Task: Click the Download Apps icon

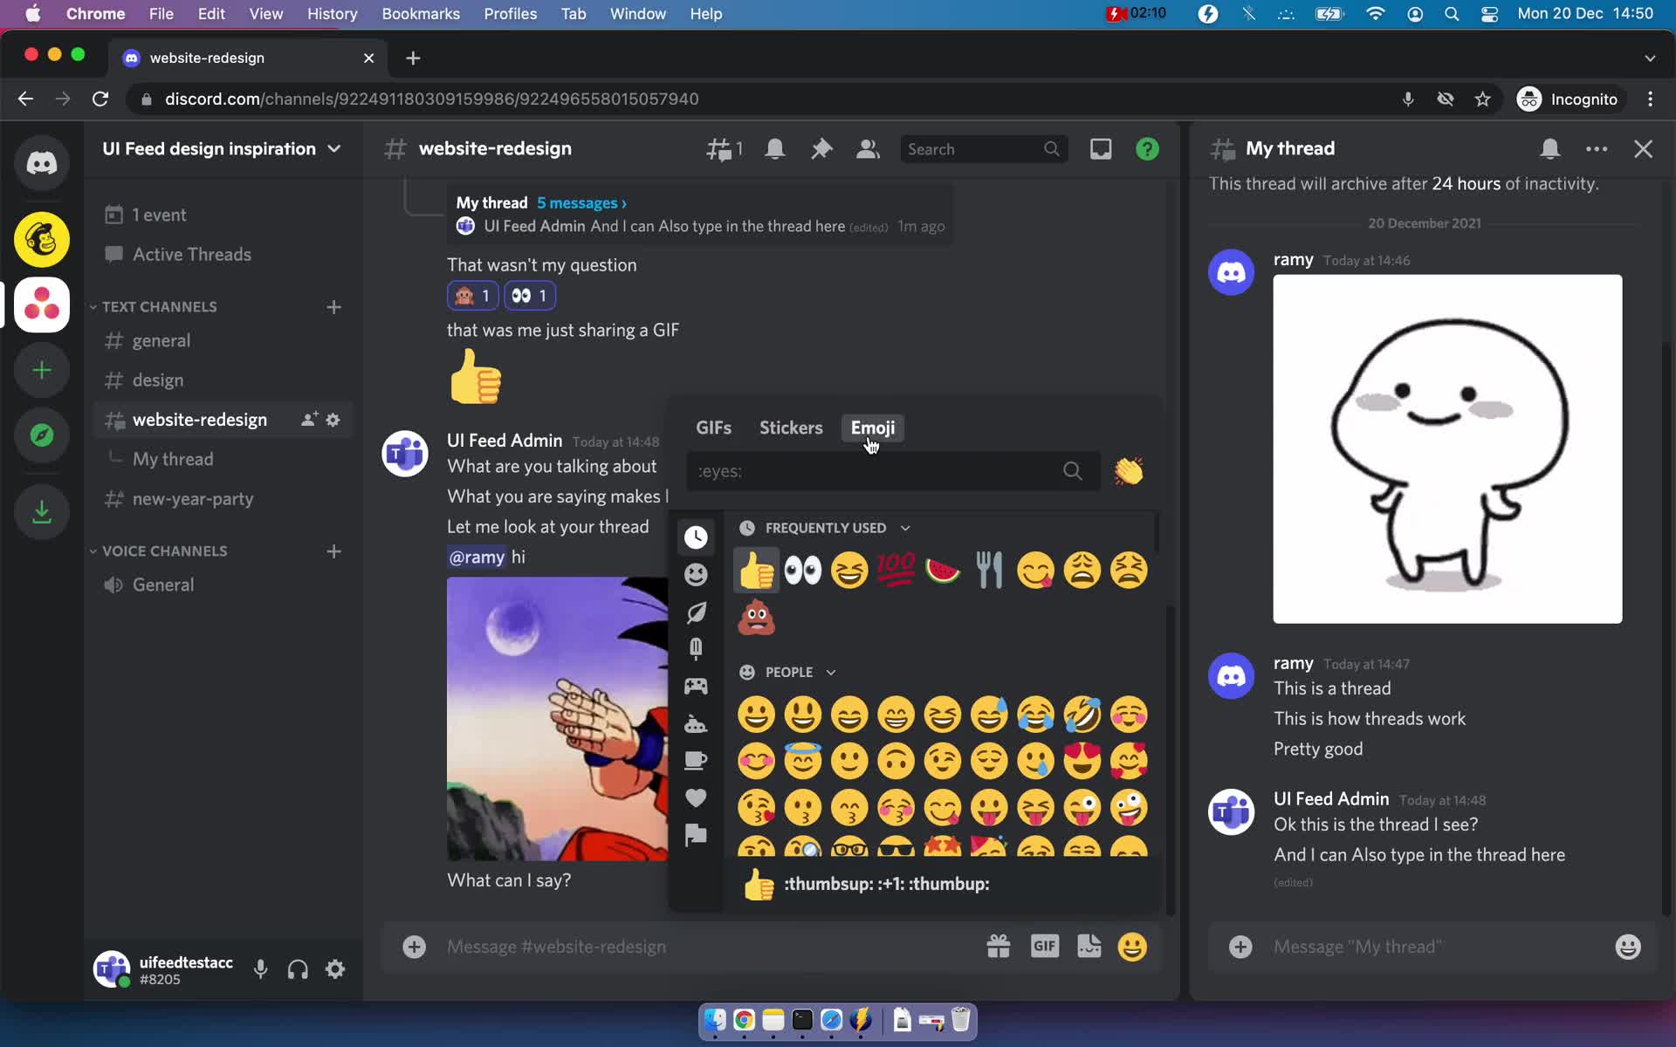Action: pos(41,511)
